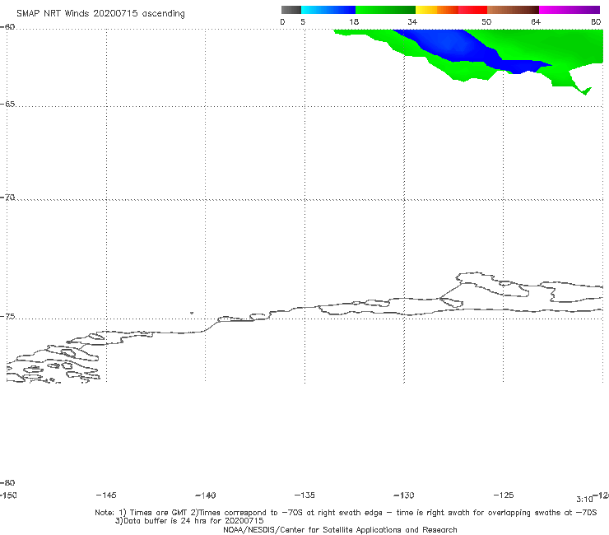Click the note line starting "Note: 1) Times are GMT"
Viewport: 609px width, 535px height.
click(x=346, y=513)
